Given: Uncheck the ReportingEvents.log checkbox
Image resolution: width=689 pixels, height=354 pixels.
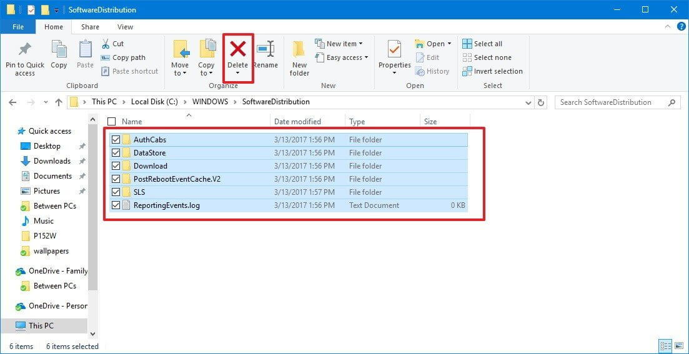Looking at the screenshot, I should tap(116, 205).
